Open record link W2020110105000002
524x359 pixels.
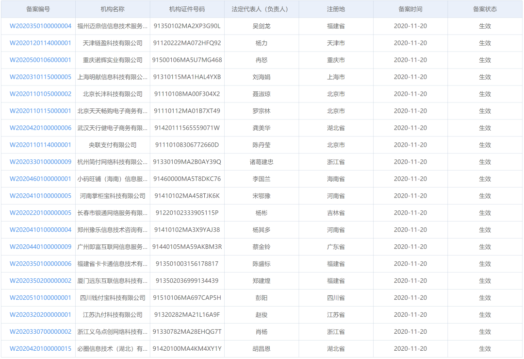click(x=40, y=94)
